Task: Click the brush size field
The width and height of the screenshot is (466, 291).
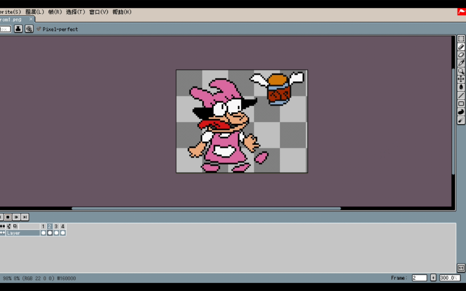Action: tap(5, 29)
